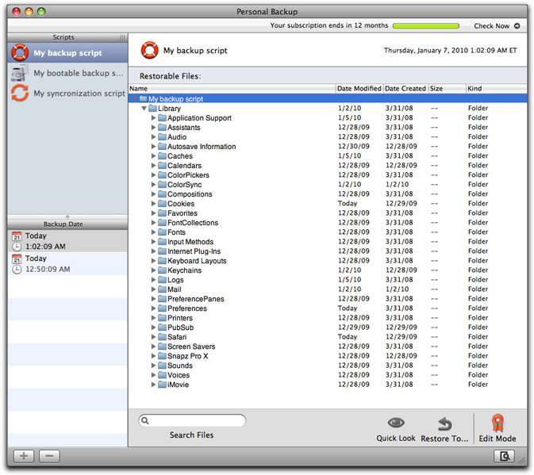Click the Check Now link
Screen dimensions: 534x475
[x=491, y=26]
